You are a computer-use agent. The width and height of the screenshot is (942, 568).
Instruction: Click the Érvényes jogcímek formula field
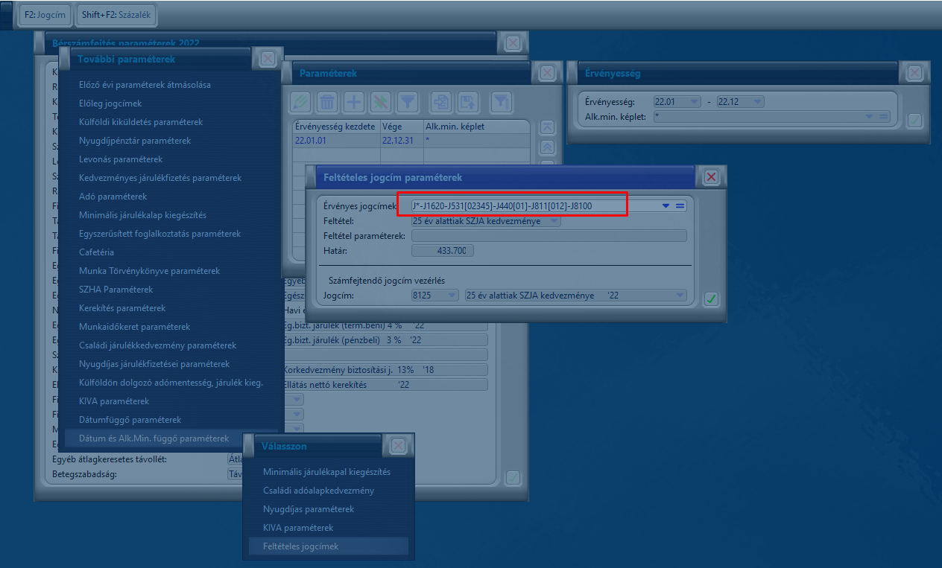point(534,206)
